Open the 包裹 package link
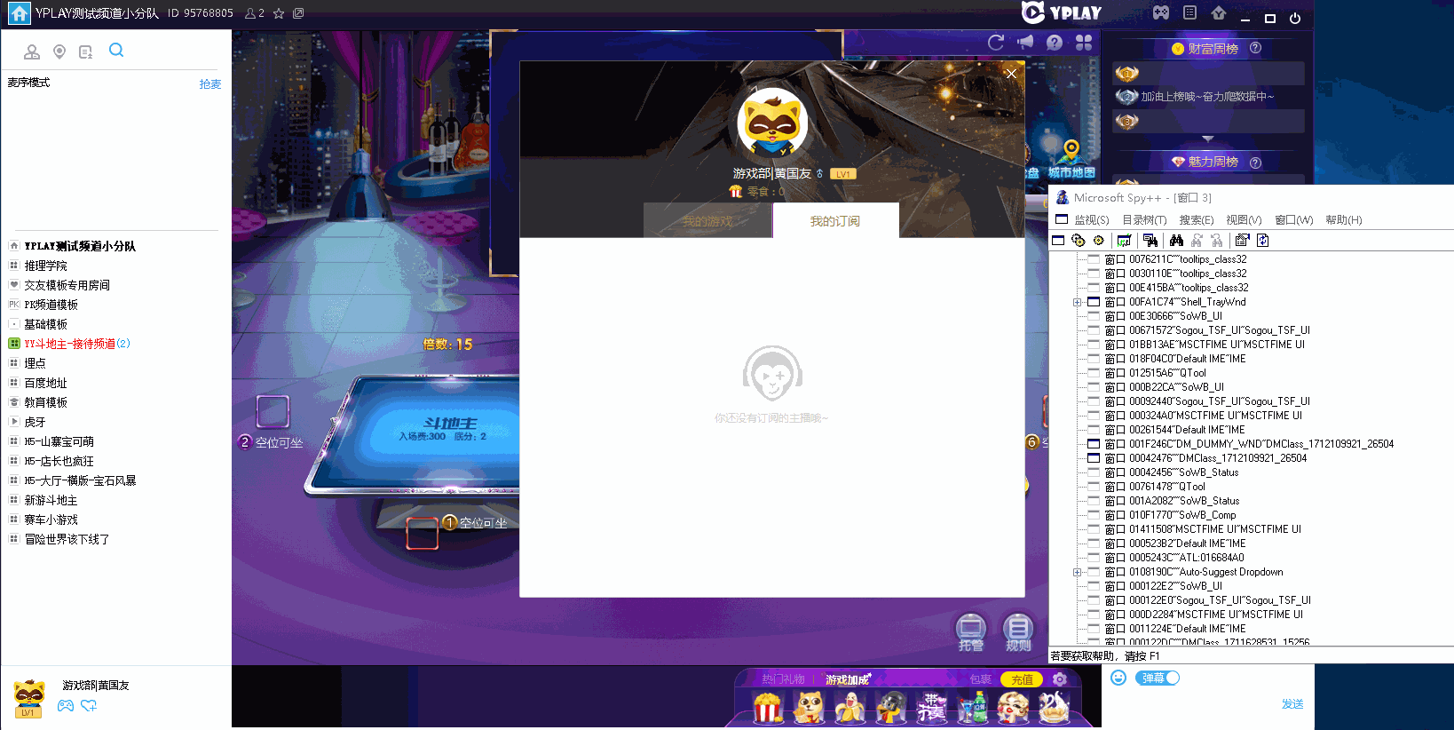The image size is (1454, 730). point(980,679)
